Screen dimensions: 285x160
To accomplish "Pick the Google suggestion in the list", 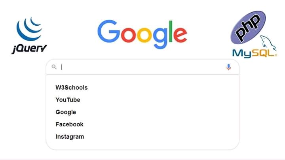I will click(66, 112).
